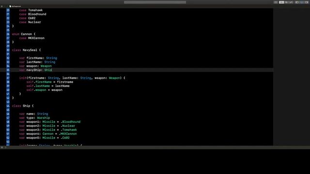Image resolution: width=310 pixels, height=174 pixels.
Task: Click the show/hide debug area icon in the bottom bar
Action: [2, 147]
